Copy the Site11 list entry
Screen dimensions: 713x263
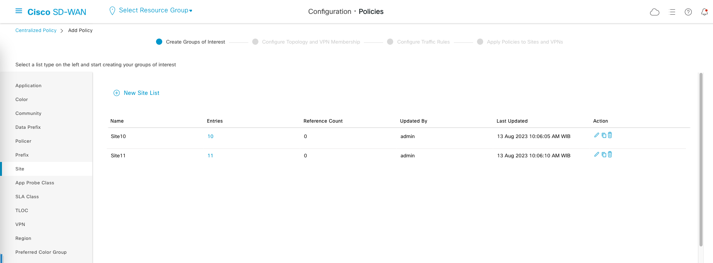(x=604, y=154)
